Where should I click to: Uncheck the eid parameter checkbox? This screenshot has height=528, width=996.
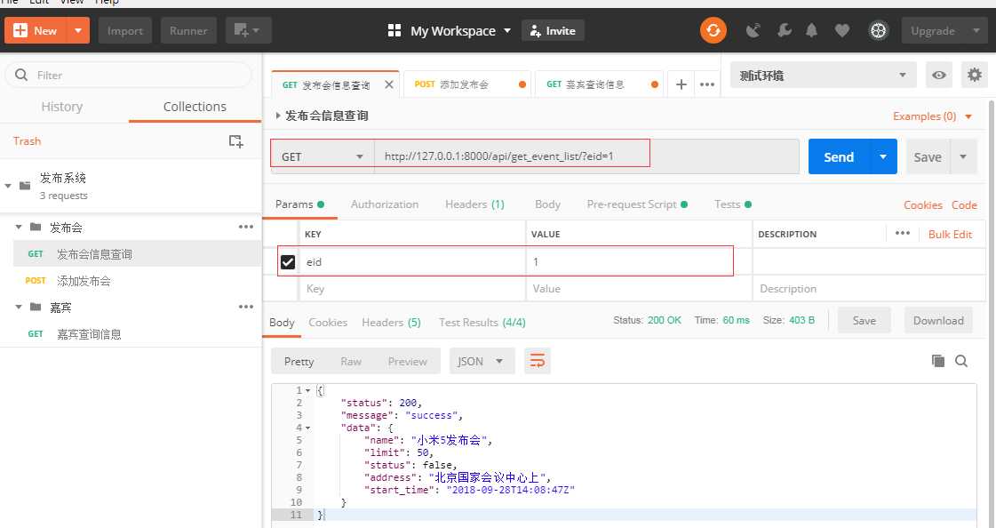[x=288, y=261]
